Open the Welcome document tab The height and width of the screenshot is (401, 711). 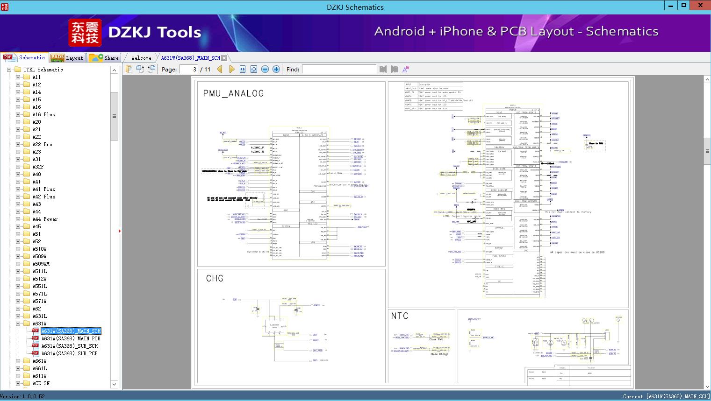point(141,58)
